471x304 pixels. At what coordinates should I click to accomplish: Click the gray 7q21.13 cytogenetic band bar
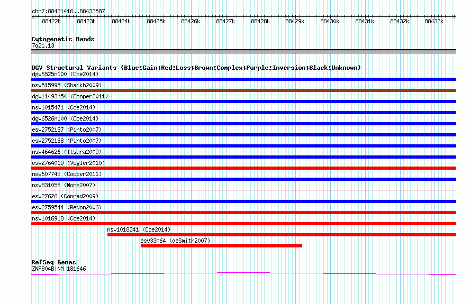pos(243,51)
